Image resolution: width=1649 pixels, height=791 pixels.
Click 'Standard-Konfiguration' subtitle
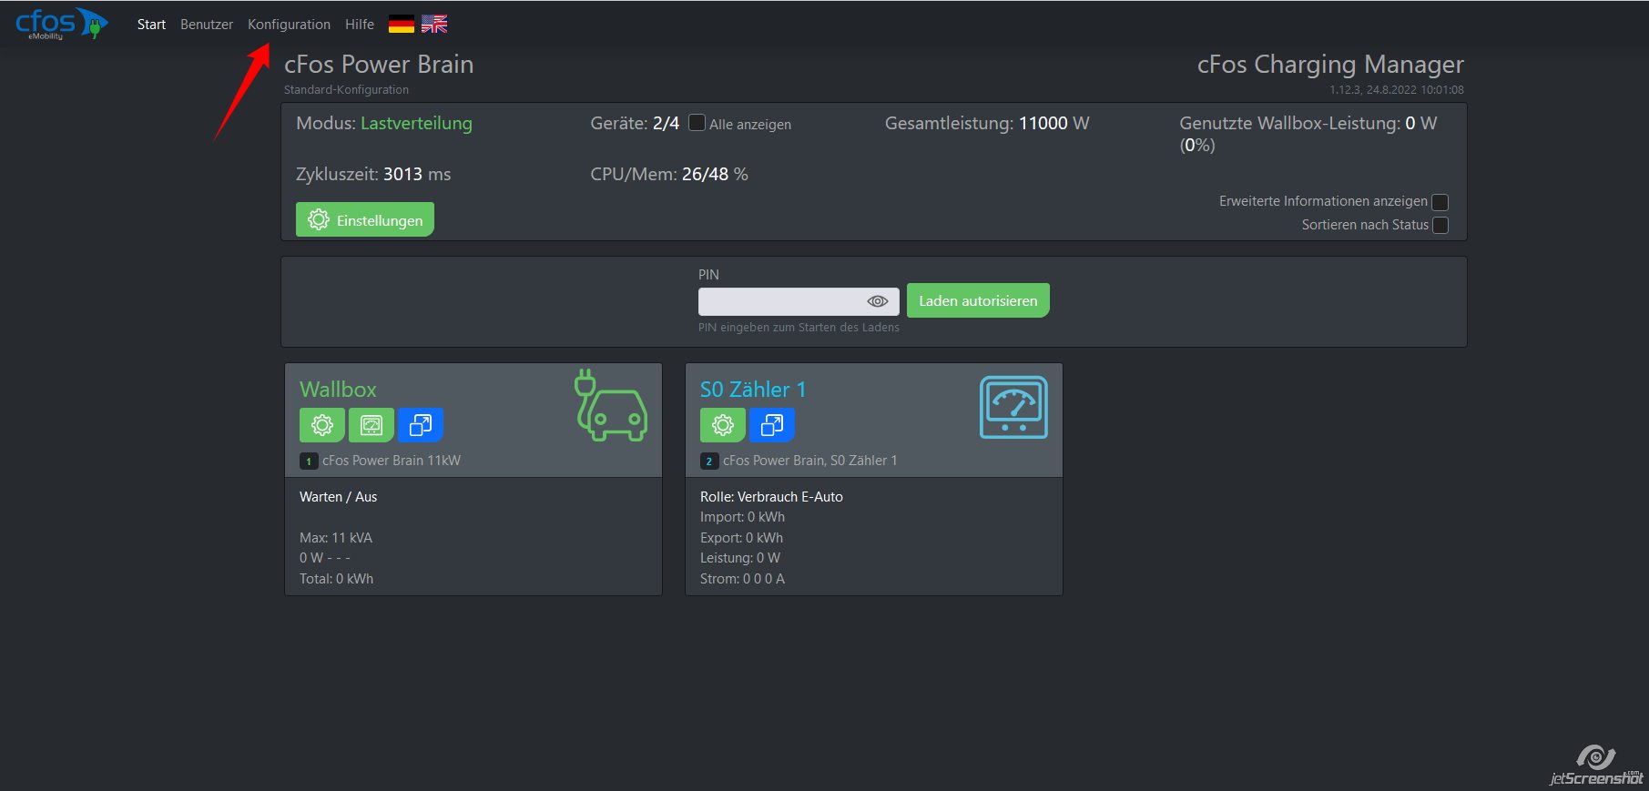[x=346, y=90]
